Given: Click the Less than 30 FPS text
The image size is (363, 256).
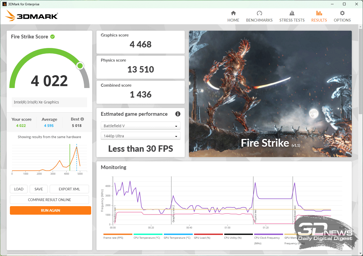Looking at the screenshot, I should point(141,149).
